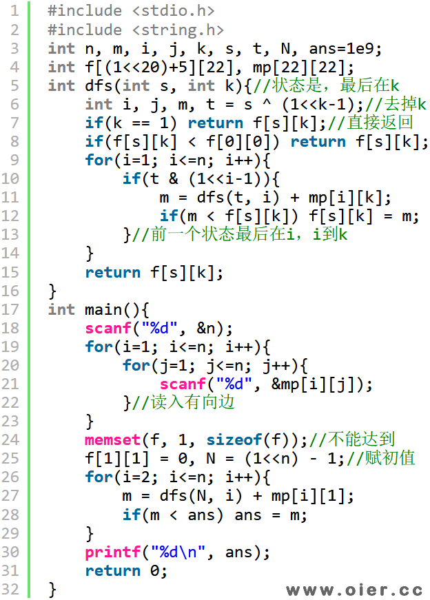Click line number 29 in the gutter
Image resolution: width=430 pixels, height=600 pixels.
(10, 533)
